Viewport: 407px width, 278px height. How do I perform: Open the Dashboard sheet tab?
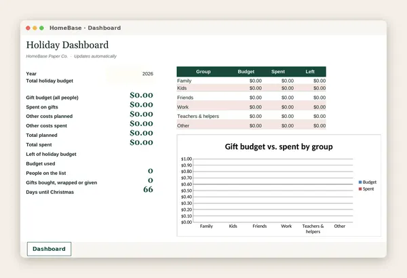[x=49, y=249]
